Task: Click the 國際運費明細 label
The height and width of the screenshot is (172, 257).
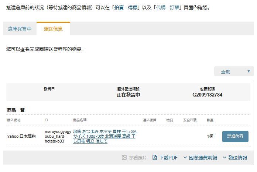Action: pos(203,158)
